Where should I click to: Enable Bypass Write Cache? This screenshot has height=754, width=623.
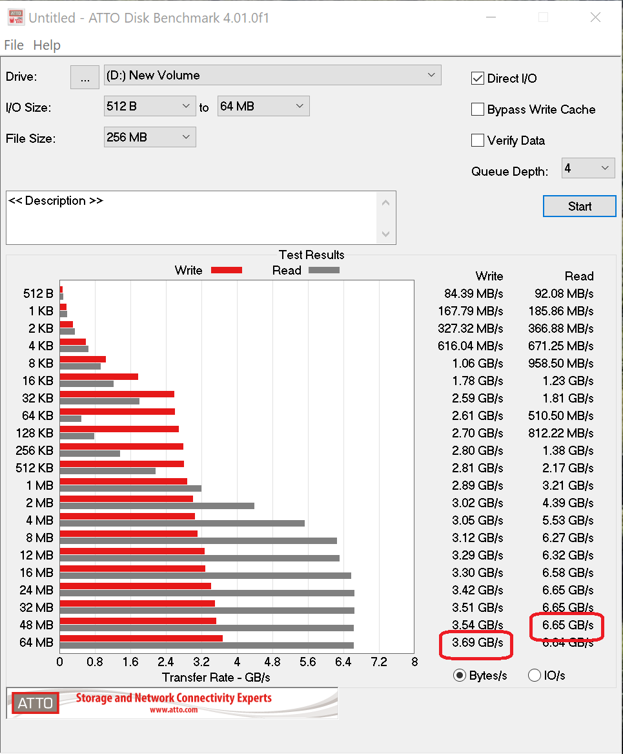478,109
